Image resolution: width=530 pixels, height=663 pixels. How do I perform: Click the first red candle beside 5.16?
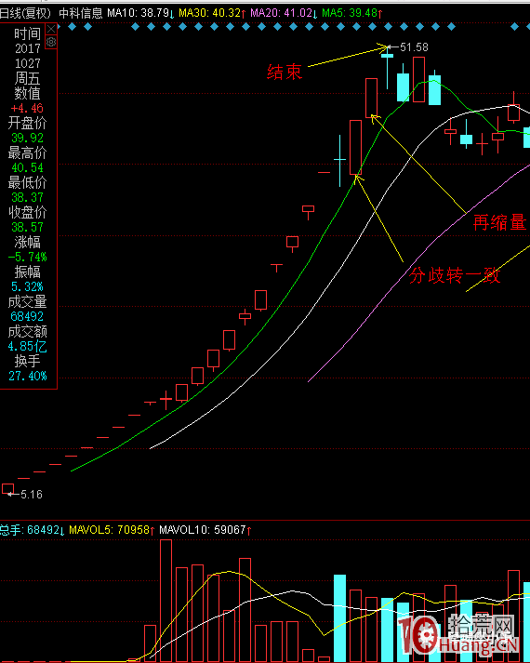pyautogui.click(x=7, y=489)
